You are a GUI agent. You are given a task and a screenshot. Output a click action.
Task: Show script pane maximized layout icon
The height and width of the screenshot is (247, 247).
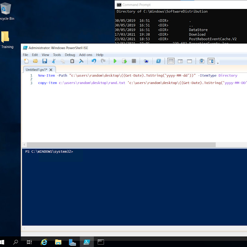click(x=189, y=61)
